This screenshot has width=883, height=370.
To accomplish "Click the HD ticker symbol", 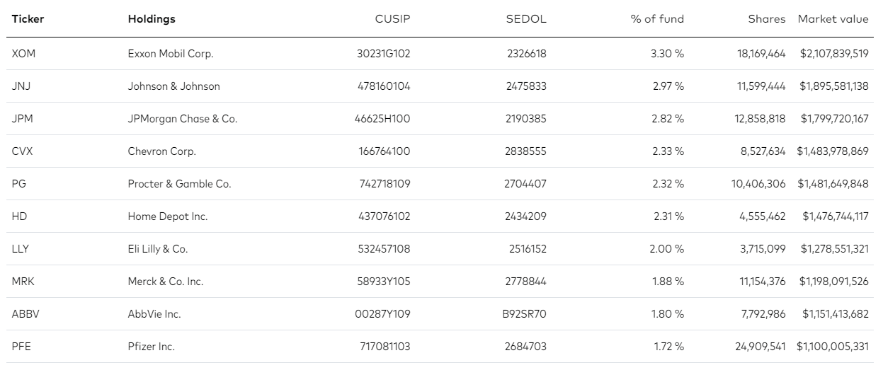I will coord(19,216).
